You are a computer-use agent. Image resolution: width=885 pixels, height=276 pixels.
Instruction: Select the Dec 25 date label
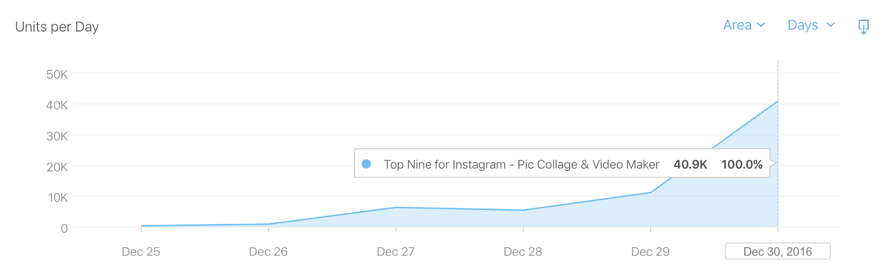tap(141, 252)
